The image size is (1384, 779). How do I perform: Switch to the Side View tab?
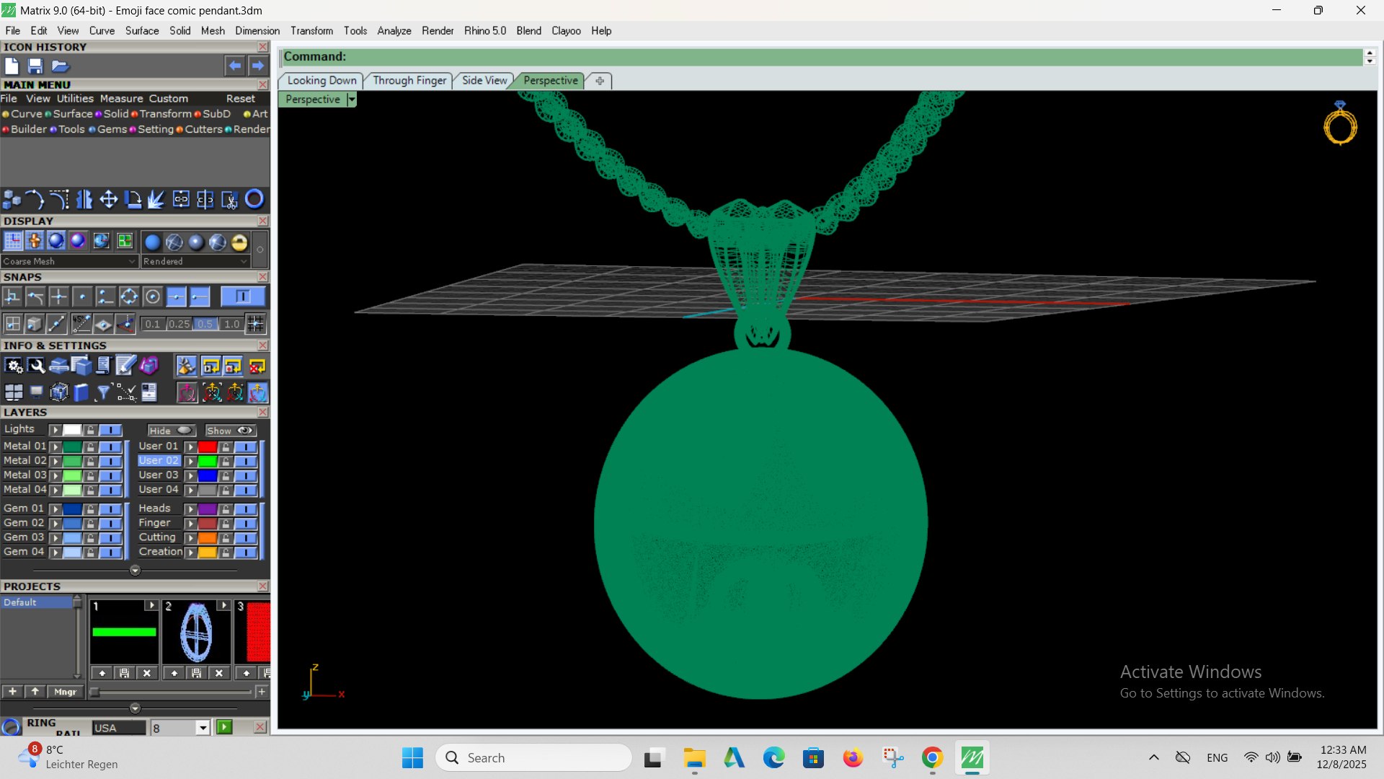[484, 81]
